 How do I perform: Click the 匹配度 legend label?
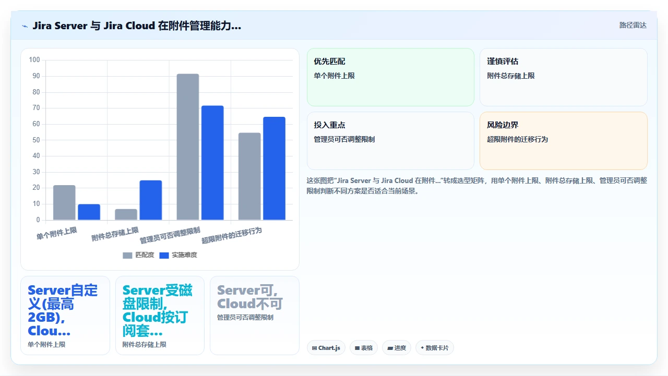(145, 255)
